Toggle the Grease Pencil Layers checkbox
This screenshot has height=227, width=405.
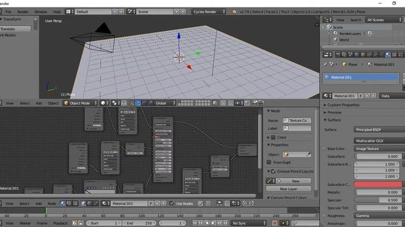tap(273, 171)
